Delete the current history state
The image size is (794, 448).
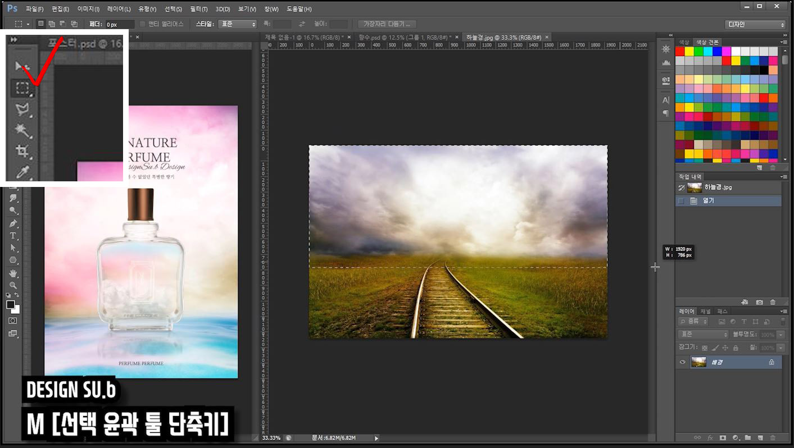773,302
